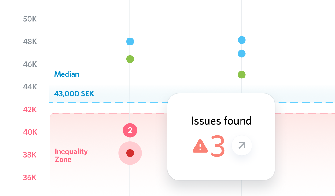Click the Inequality Zone label
The image size is (335, 196).
coord(71,155)
